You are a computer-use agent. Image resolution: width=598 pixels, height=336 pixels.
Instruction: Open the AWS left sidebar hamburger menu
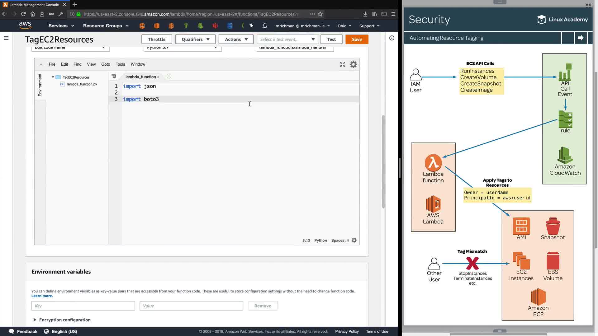6,38
